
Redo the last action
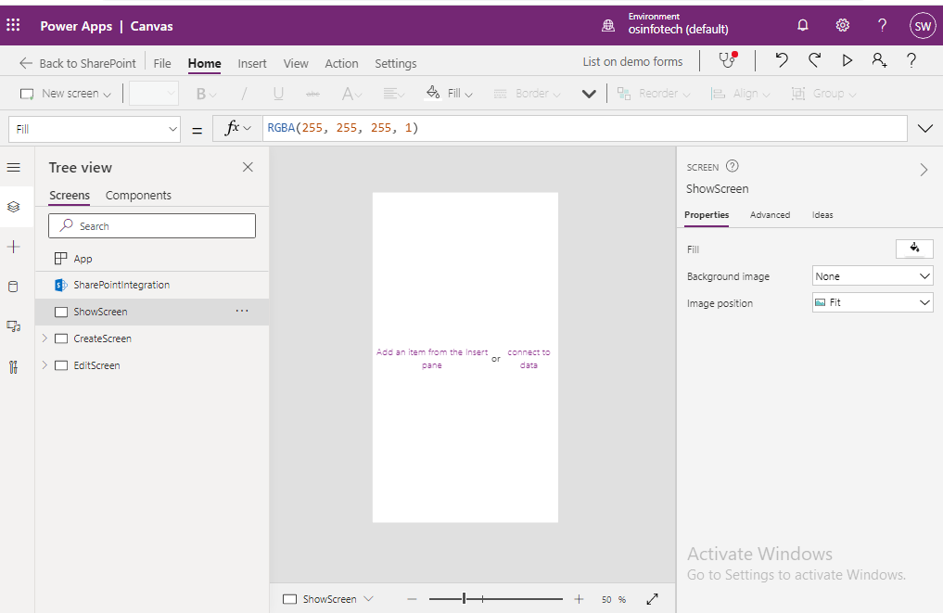(814, 60)
